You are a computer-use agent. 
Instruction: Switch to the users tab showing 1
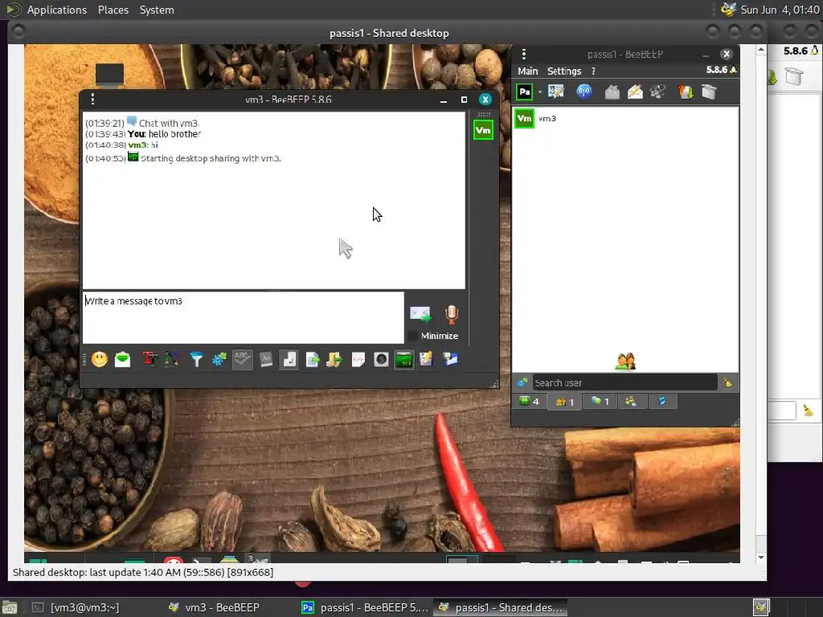[x=564, y=402]
